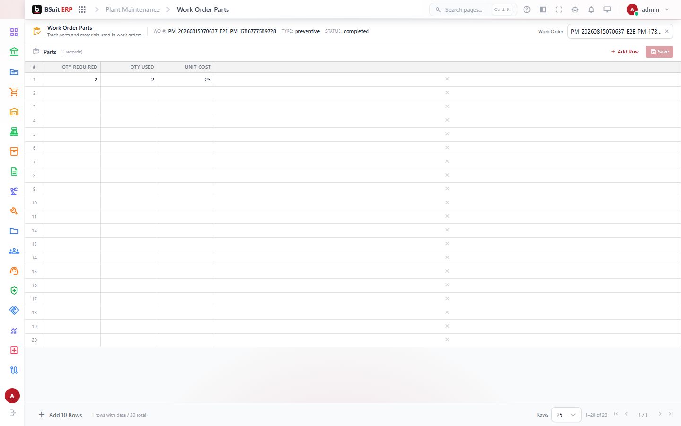Remove row 5 with its X icon
Screen dimensions: 681x426
click(447, 134)
